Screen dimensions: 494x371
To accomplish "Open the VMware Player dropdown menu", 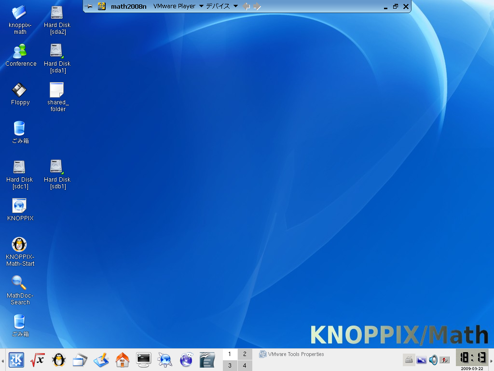I will [178, 6].
